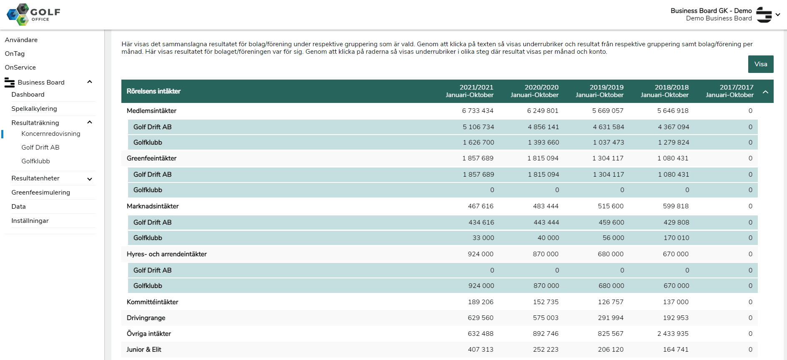The width and height of the screenshot is (787, 360).
Task: Go to Inställningar settings
Action: (30, 221)
